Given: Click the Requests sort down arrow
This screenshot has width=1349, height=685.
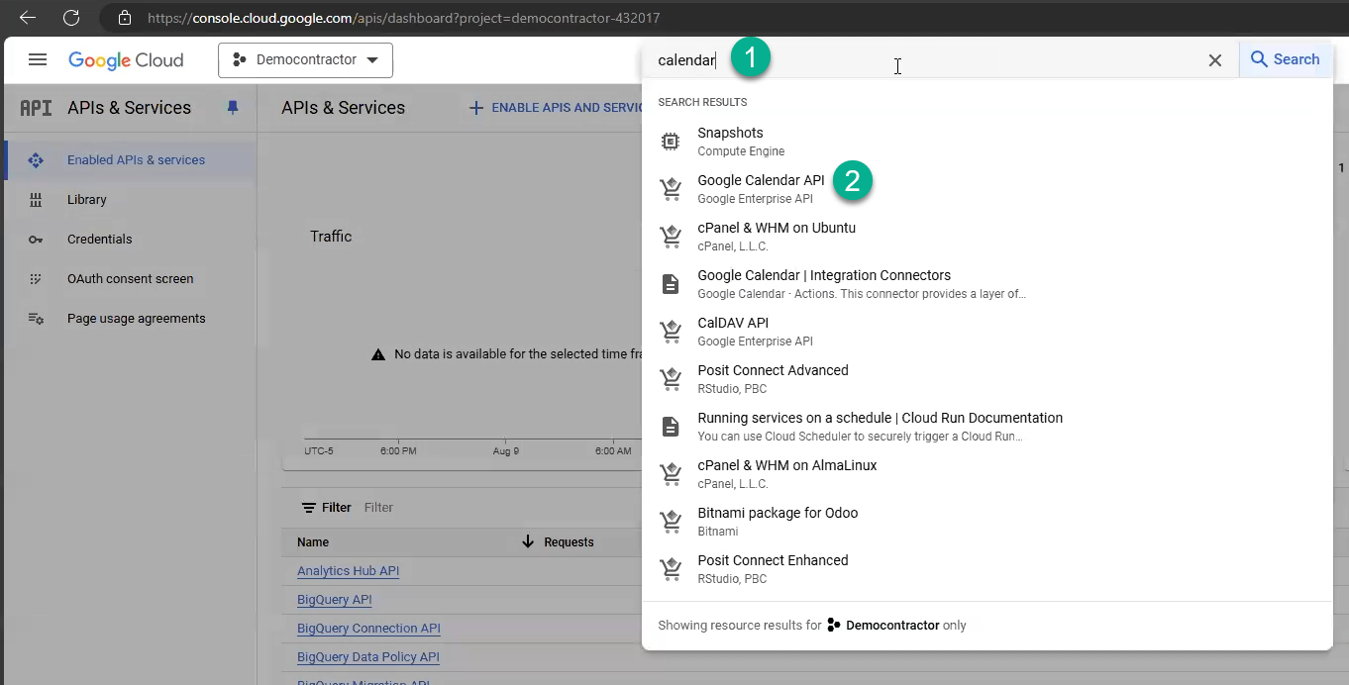Looking at the screenshot, I should tap(528, 541).
